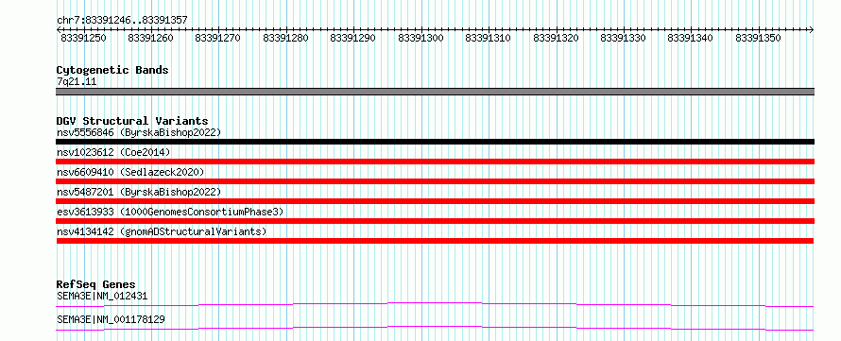Viewport: 841px width, 341px height.
Task: Click the Cytogenetic Bands track title
Action: [112, 70]
